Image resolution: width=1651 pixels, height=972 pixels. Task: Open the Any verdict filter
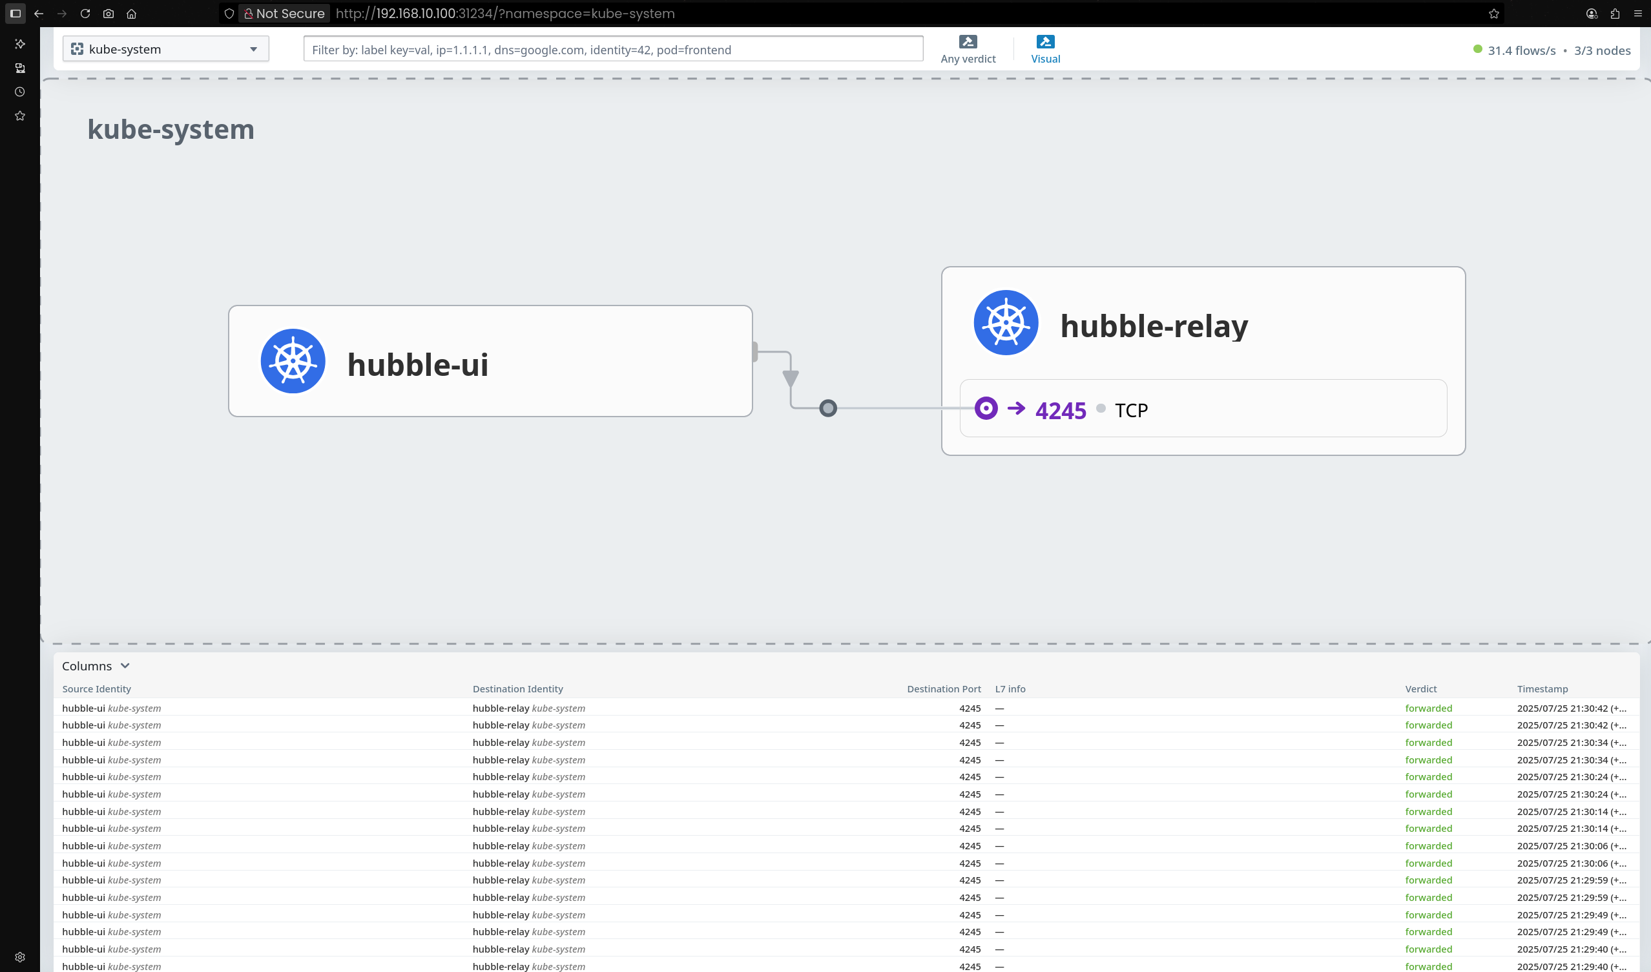(x=968, y=50)
